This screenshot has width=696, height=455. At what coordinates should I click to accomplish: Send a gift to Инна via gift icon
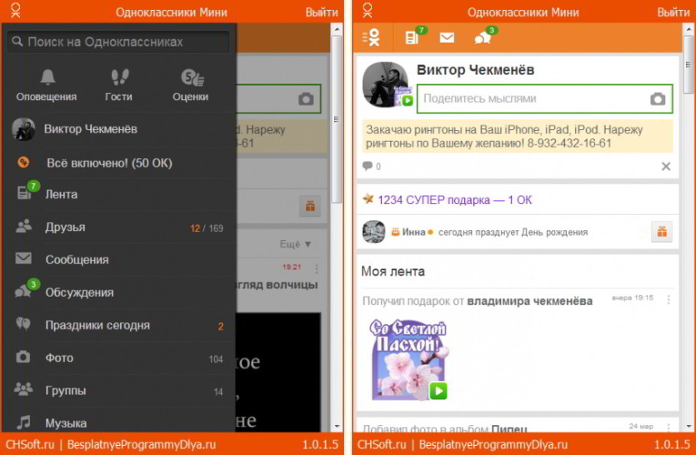click(661, 232)
